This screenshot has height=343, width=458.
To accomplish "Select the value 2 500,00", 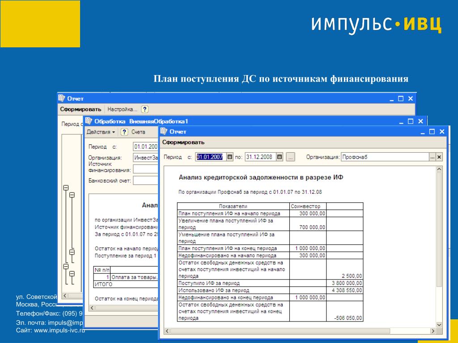I will pyautogui.click(x=345, y=269).
